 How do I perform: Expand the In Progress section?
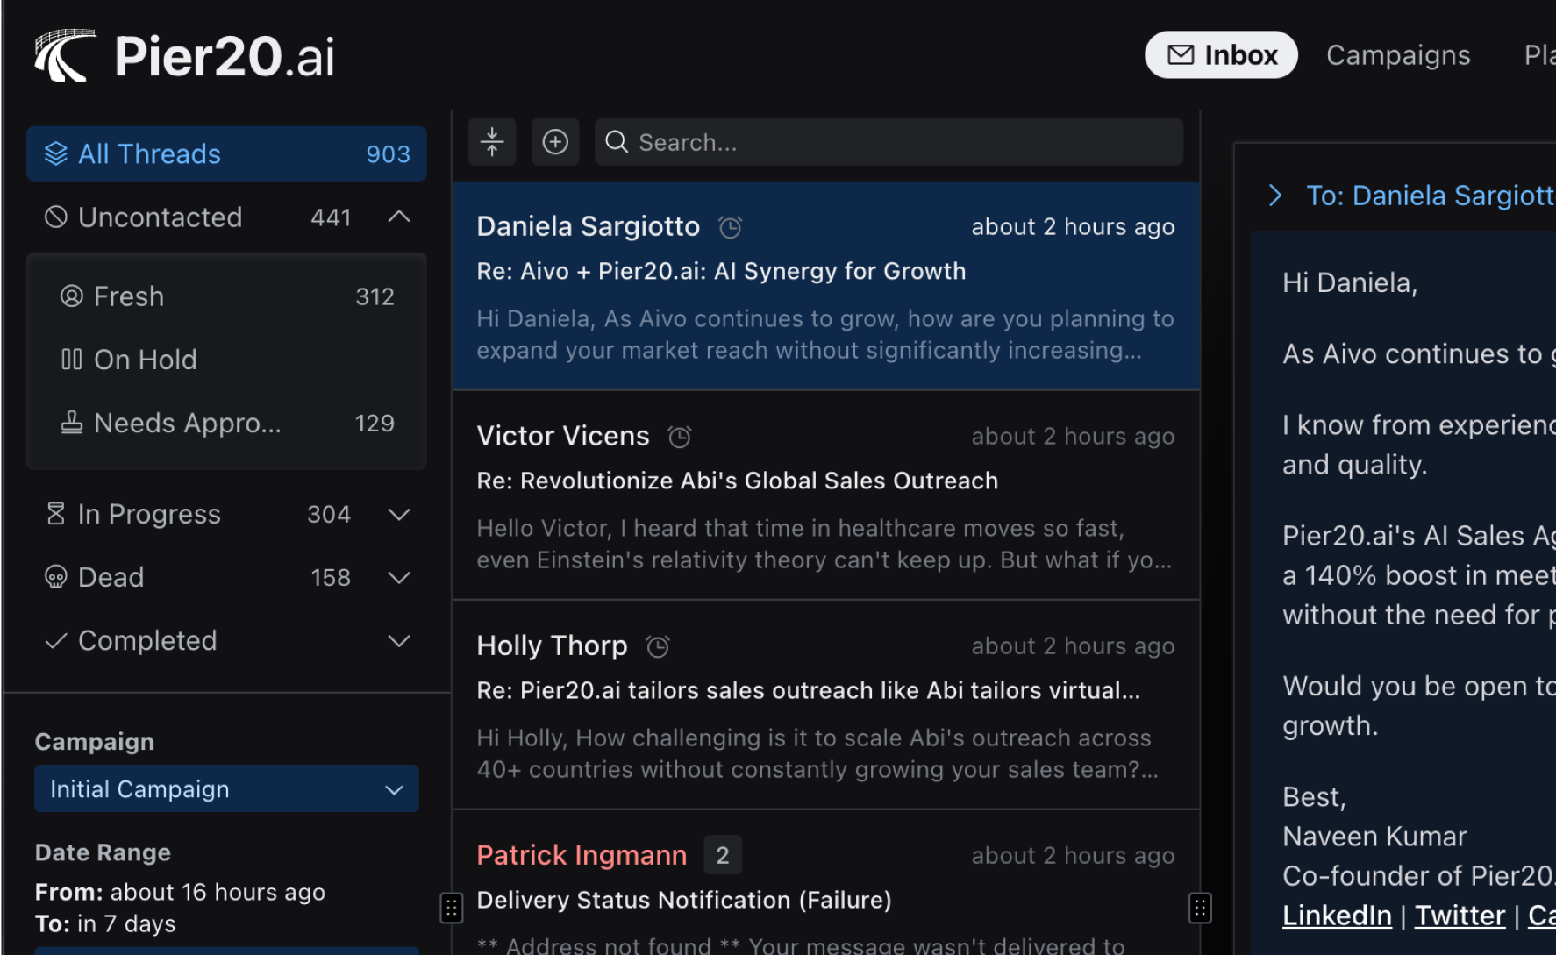pyautogui.click(x=399, y=515)
